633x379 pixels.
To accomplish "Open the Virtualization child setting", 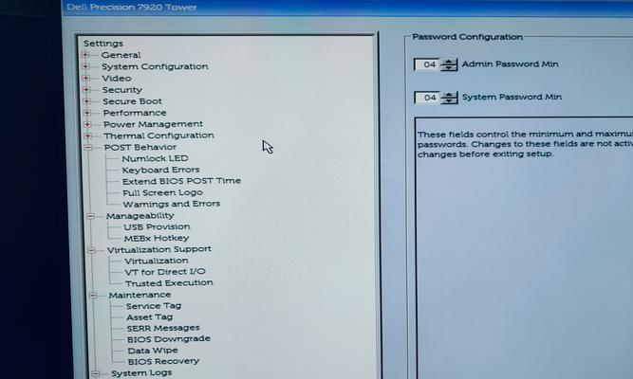I will [x=157, y=261].
